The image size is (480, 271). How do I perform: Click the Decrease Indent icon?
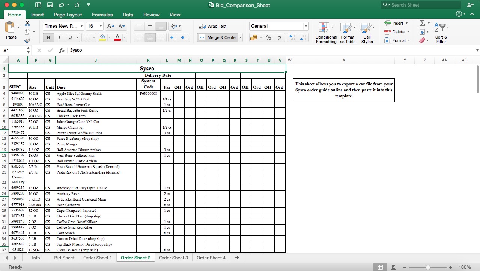(x=173, y=37)
